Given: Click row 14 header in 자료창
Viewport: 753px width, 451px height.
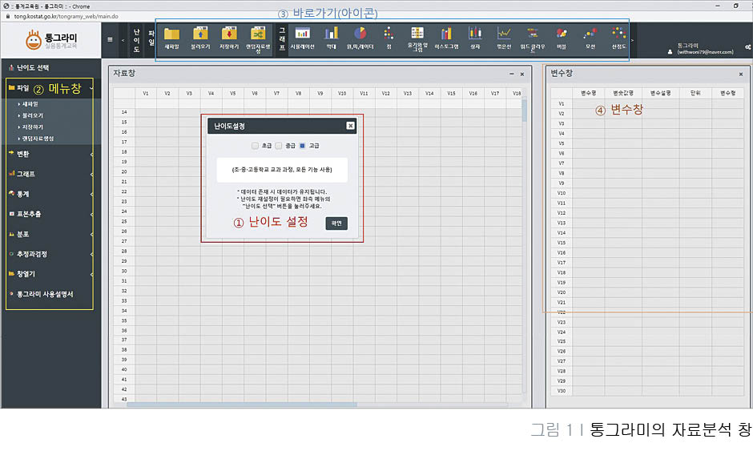Looking at the screenshot, I should (124, 112).
